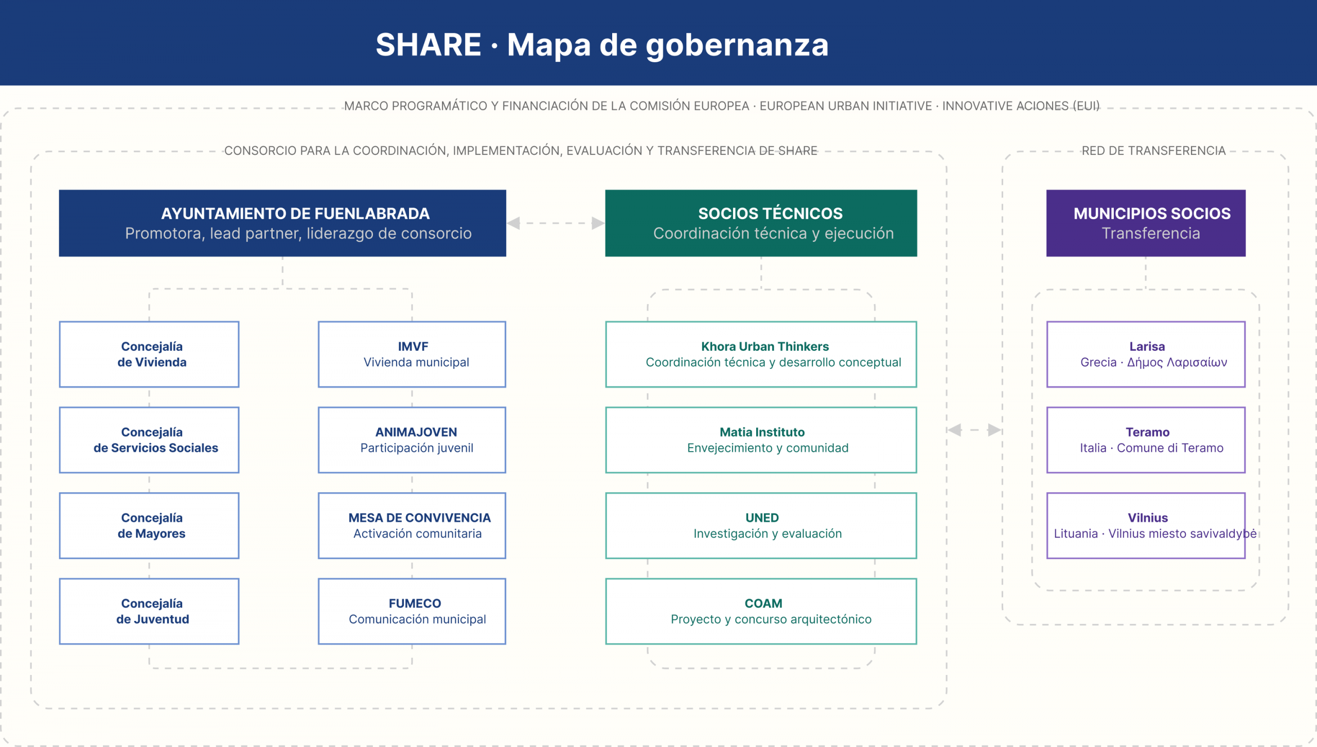The image size is (1317, 747).
Task: Click the Municipios Socios purple header
Action: click(1145, 223)
